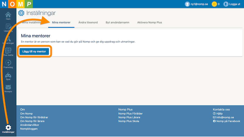This screenshot has width=244, height=137.
Task: Click the Kontakta oss footer heading
Action: click(x=221, y=109)
